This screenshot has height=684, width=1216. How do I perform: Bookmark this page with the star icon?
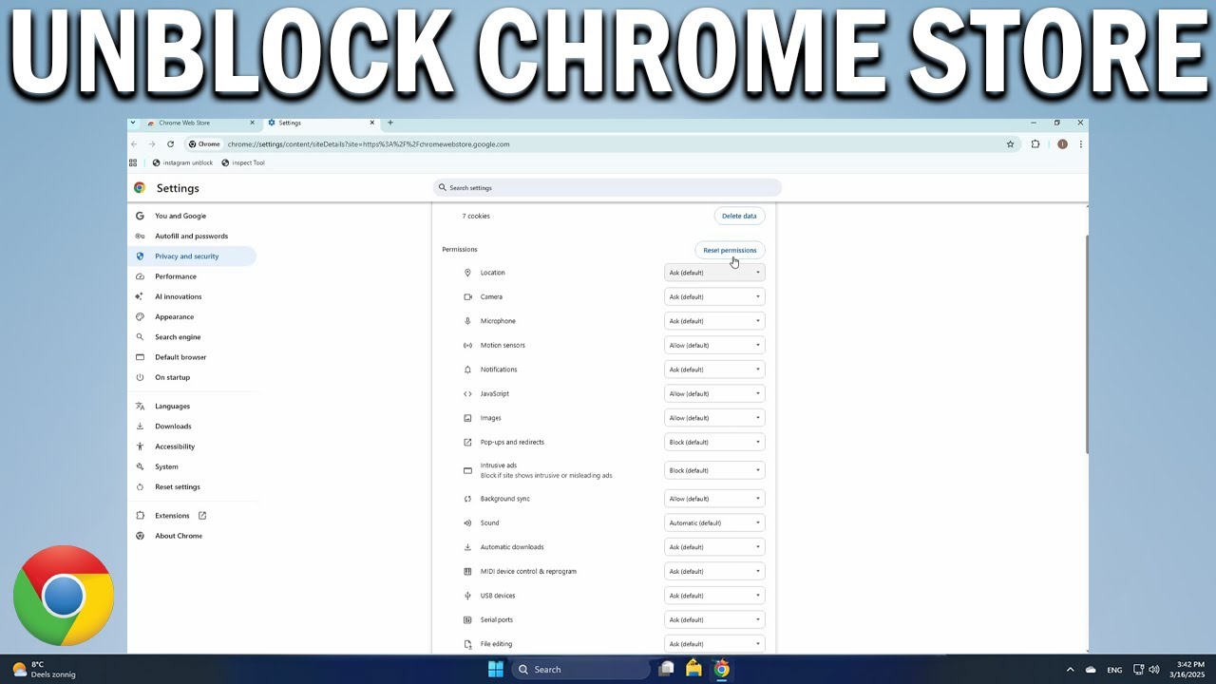click(1011, 144)
